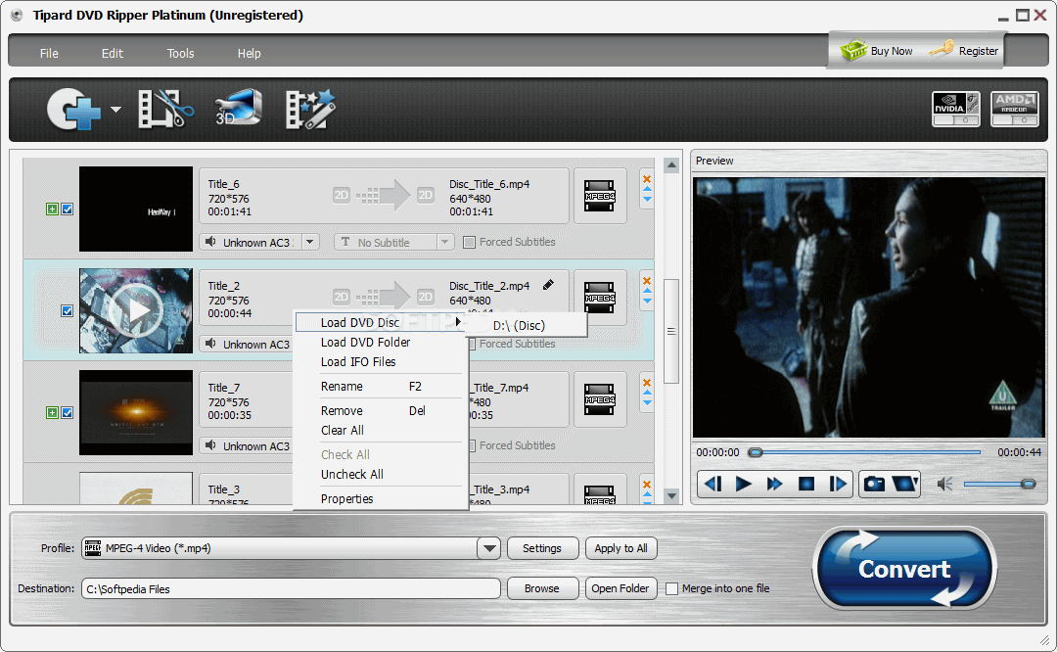Click the MPEG4 format icon for Title_7
The image size is (1057, 652).
(x=599, y=399)
